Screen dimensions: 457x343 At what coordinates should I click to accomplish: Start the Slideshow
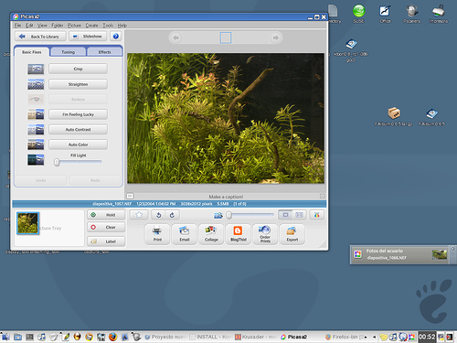[88, 37]
